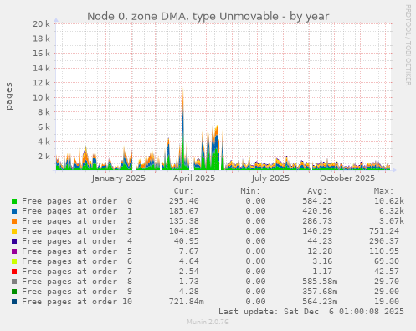Click the dark purple order 4 swatch

(x=14, y=241)
